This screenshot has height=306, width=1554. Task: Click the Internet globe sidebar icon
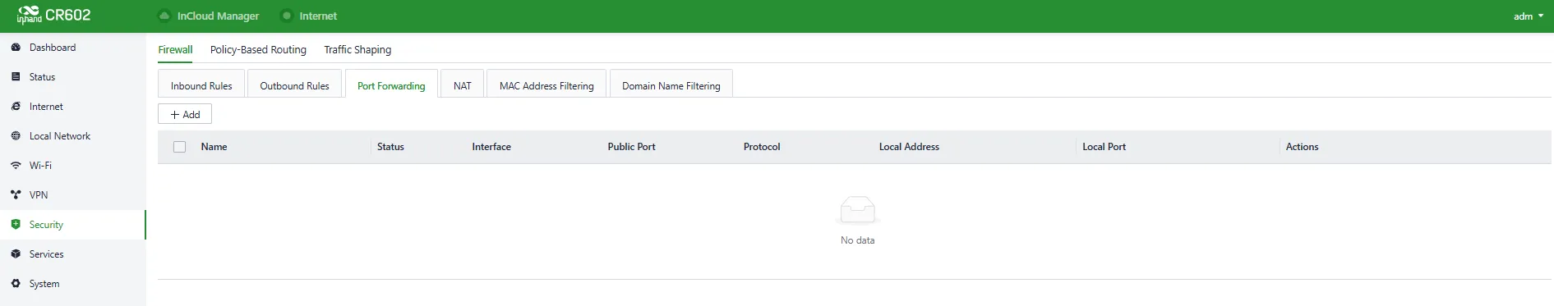[x=16, y=107]
